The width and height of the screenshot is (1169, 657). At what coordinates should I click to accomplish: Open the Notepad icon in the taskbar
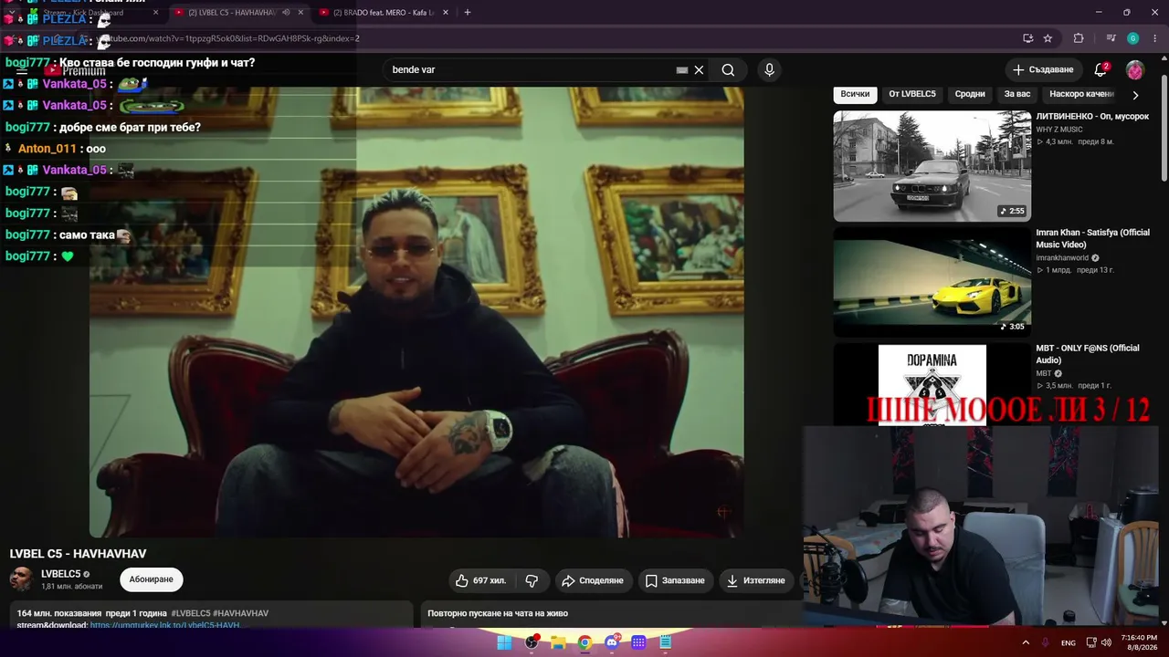666,642
